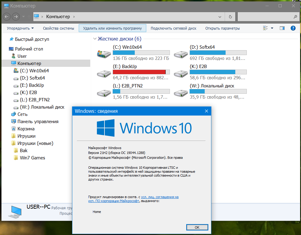301x235 pixels.
Task: Open Explorer help question mark
Action: click(x=293, y=28)
